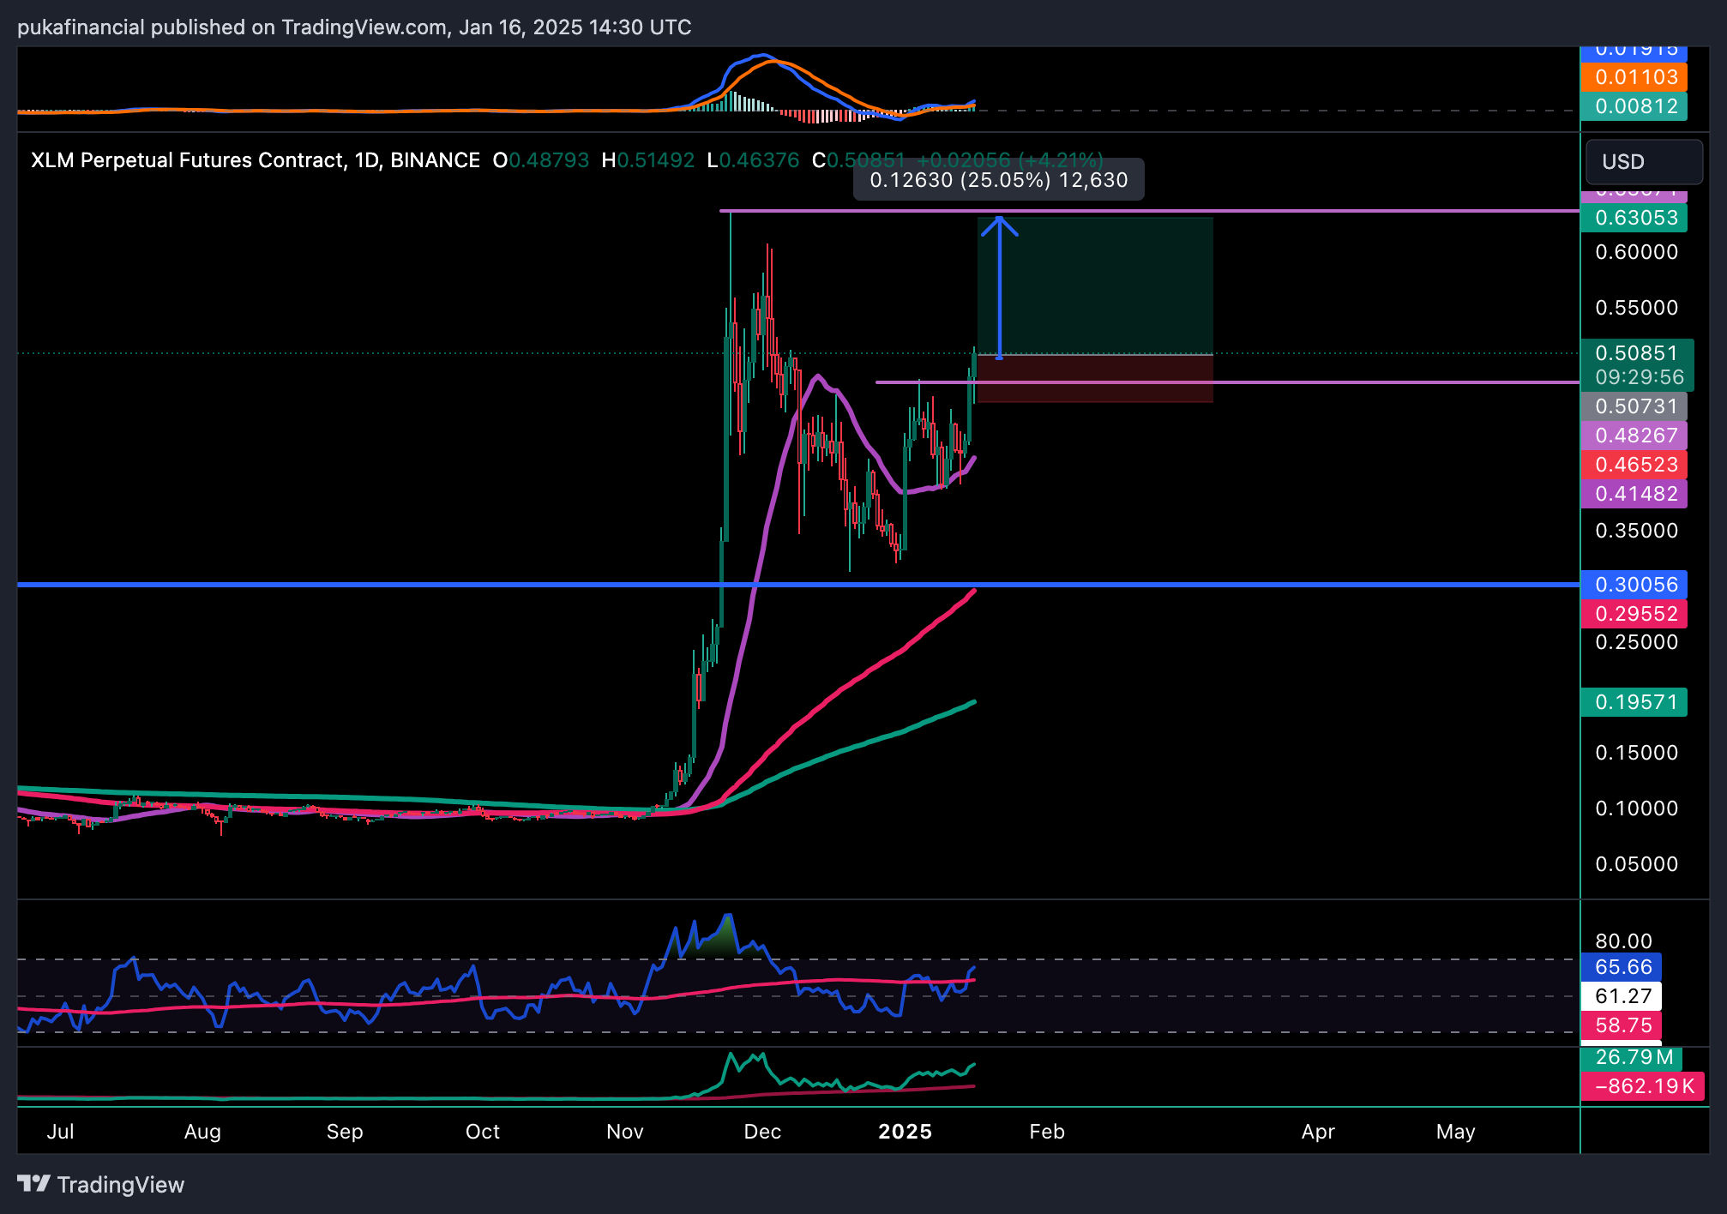
Task: Click the 26.79 M volume label
Action: [1632, 1058]
